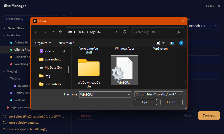Select the VoxelizingYou Stuff folder label
The image size is (224, 134).
(x=89, y=50)
